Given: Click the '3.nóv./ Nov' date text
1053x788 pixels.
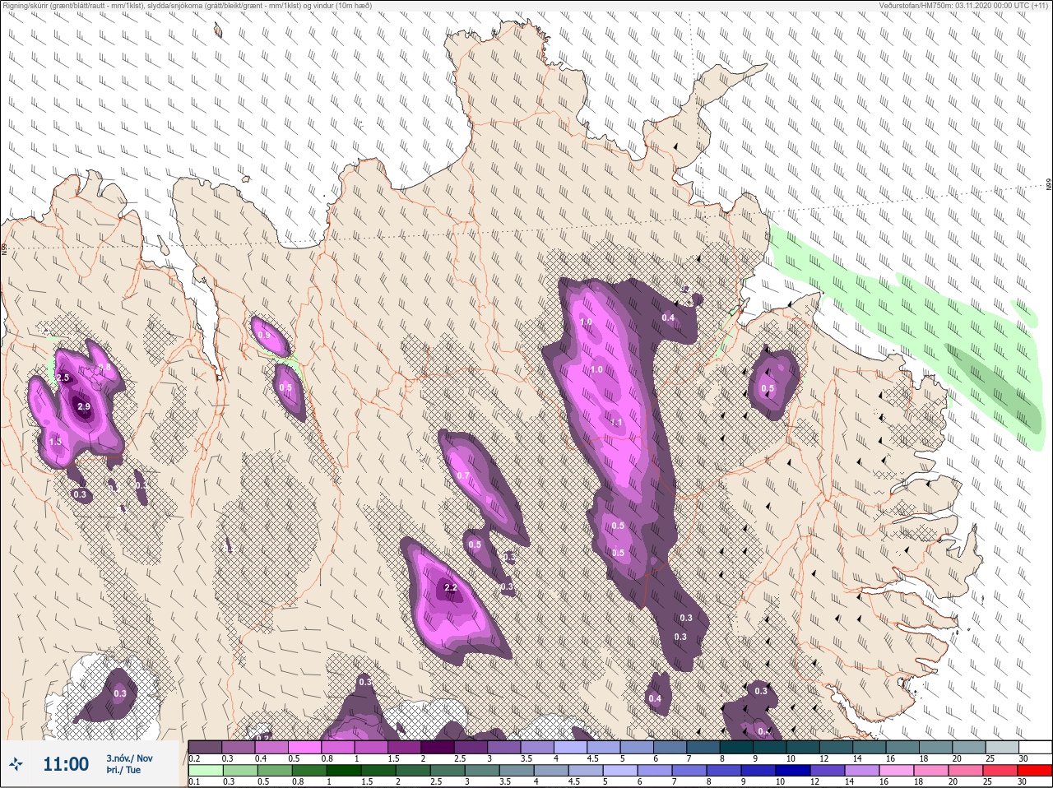Looking at the screenshot, I should tap(129, 758).
